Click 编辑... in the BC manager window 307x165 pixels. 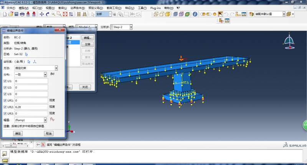[x=87, y=38]
